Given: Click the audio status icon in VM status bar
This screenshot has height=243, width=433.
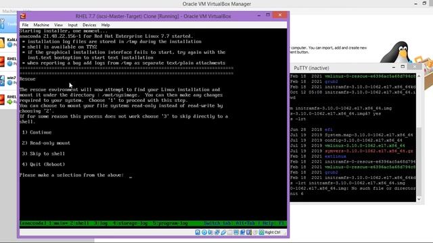Looking at the screenshot, I should click(210, 232).
